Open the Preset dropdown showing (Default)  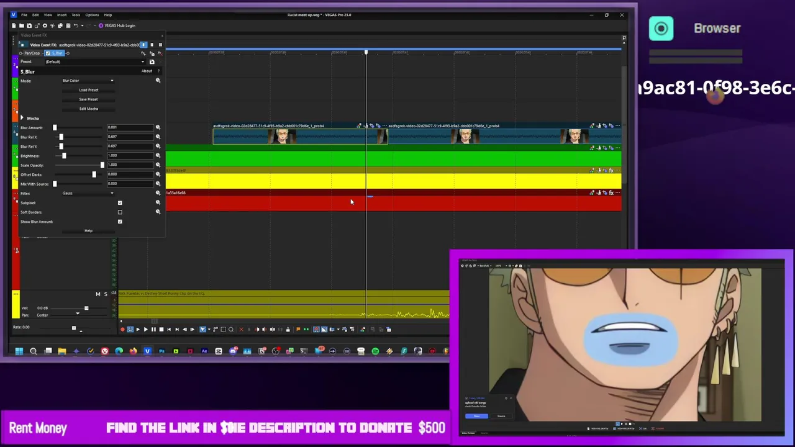click(x=95, y=61)
